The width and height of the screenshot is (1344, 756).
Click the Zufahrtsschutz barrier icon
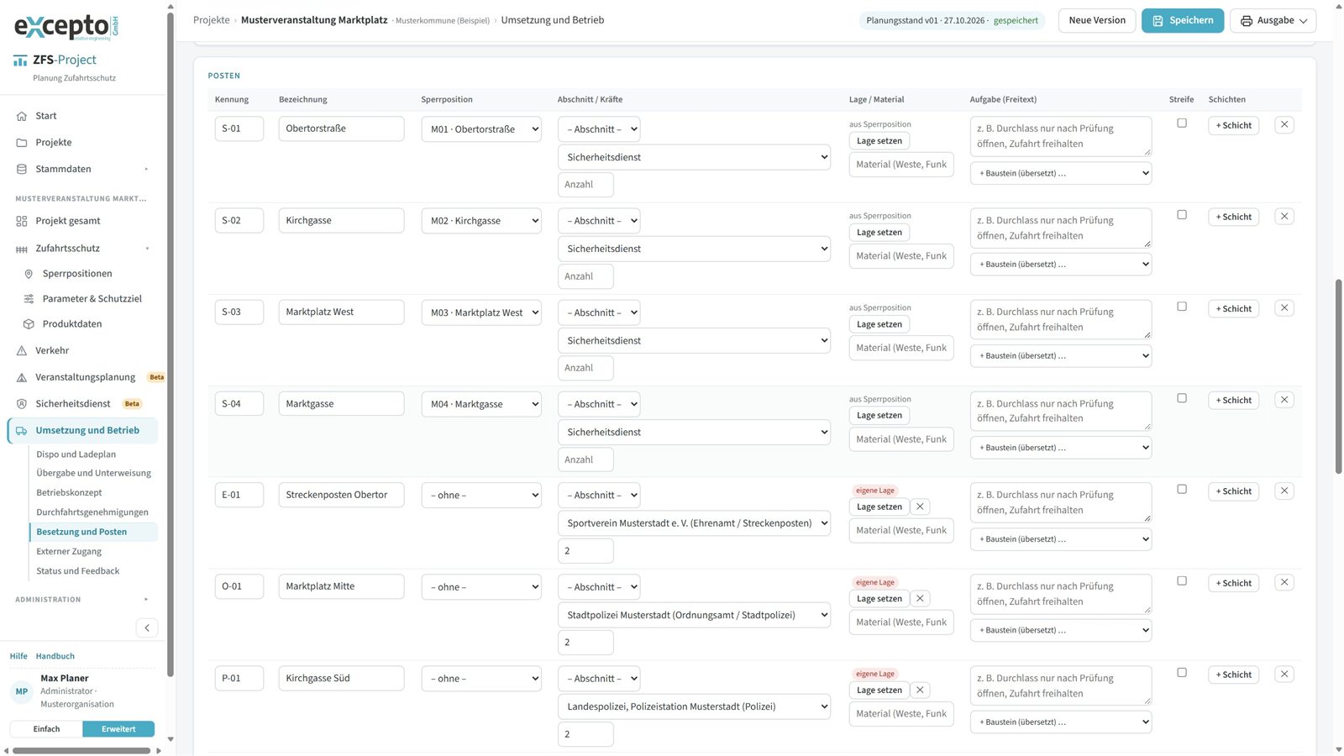(x=22, y=249)
